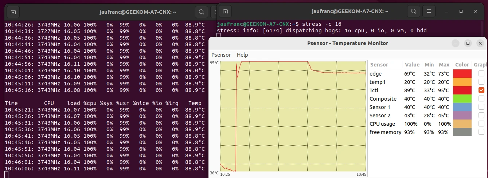
Task: Click the 'stress -c 16' command text
Action: 321,24
